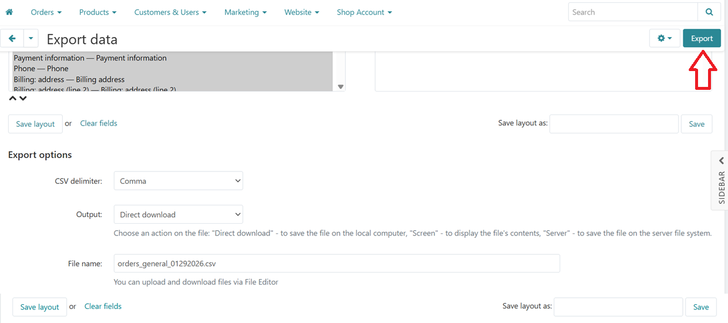The width and height of the screenshot is (728, 323).
Task: Select the Phone — Phone list item
Action: 41,69
